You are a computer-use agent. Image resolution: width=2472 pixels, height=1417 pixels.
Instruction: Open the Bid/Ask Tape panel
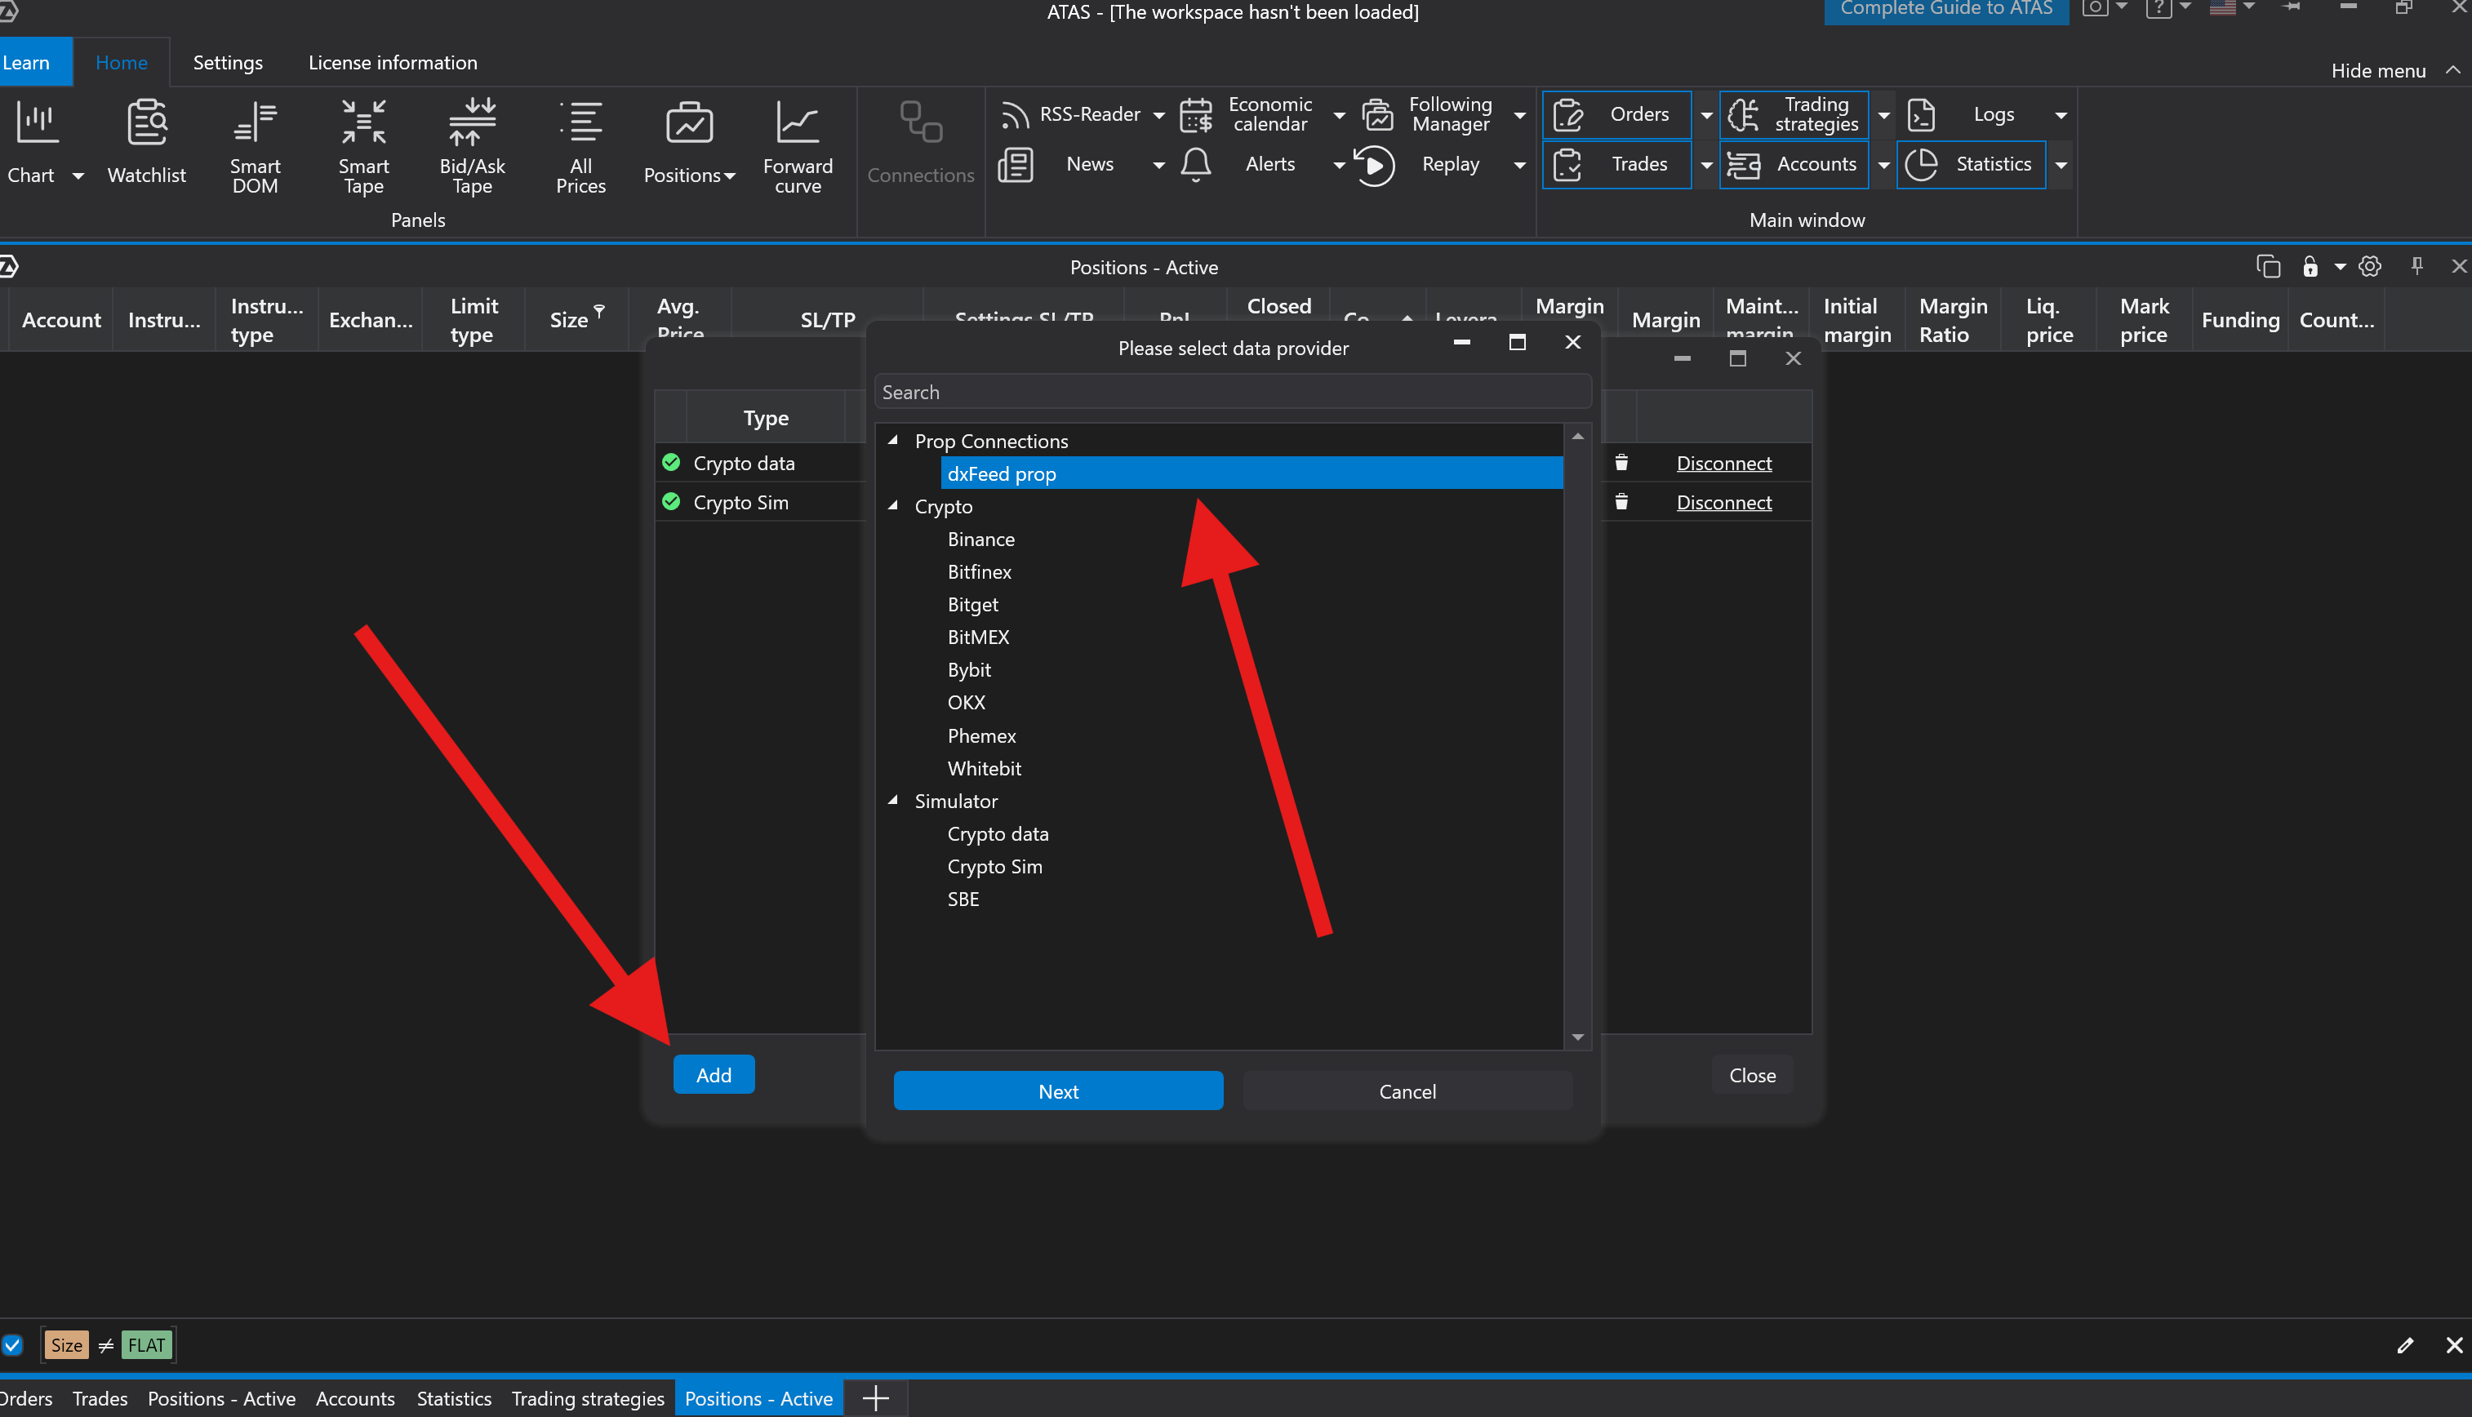pyautogui.click(x=472, y=146)
